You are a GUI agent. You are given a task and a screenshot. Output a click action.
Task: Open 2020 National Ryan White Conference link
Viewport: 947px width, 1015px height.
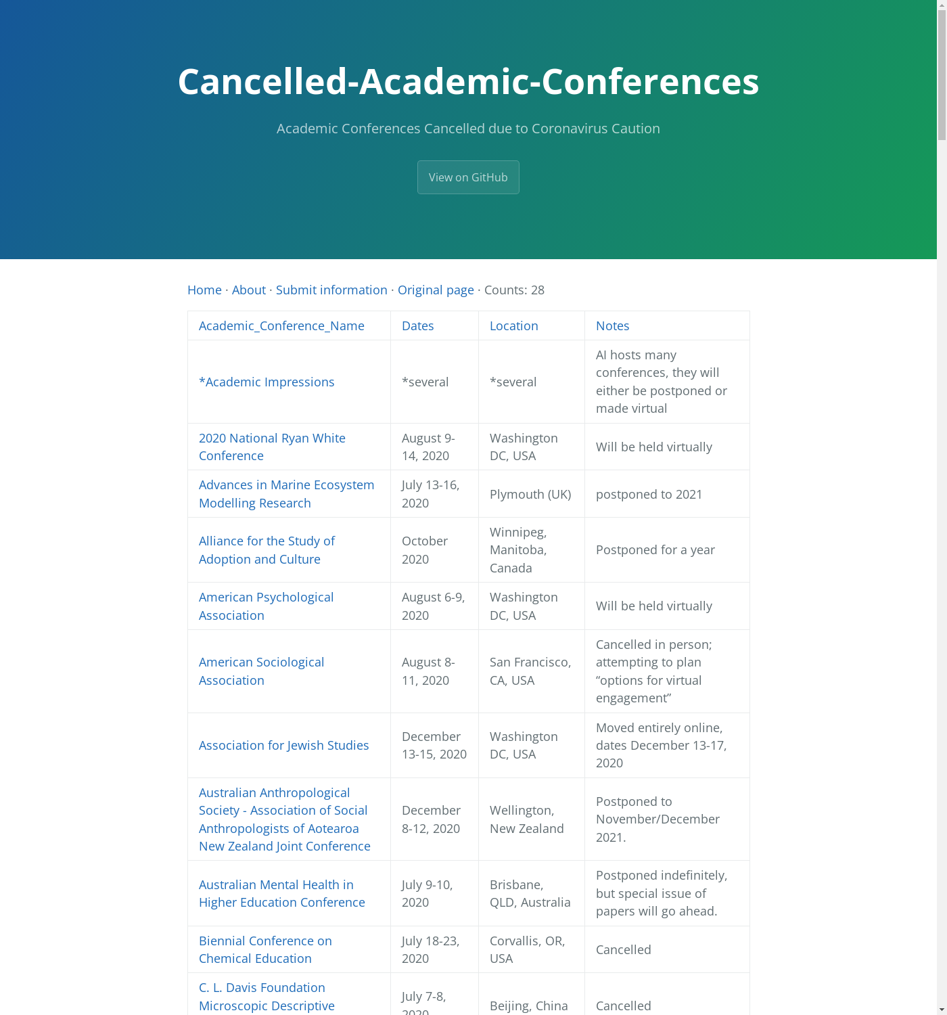tap(272, 447)
